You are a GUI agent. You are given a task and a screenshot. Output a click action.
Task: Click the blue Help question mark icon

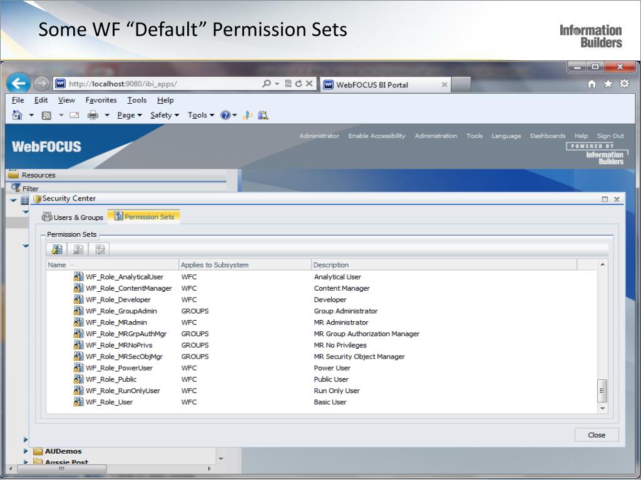[225, 115]
